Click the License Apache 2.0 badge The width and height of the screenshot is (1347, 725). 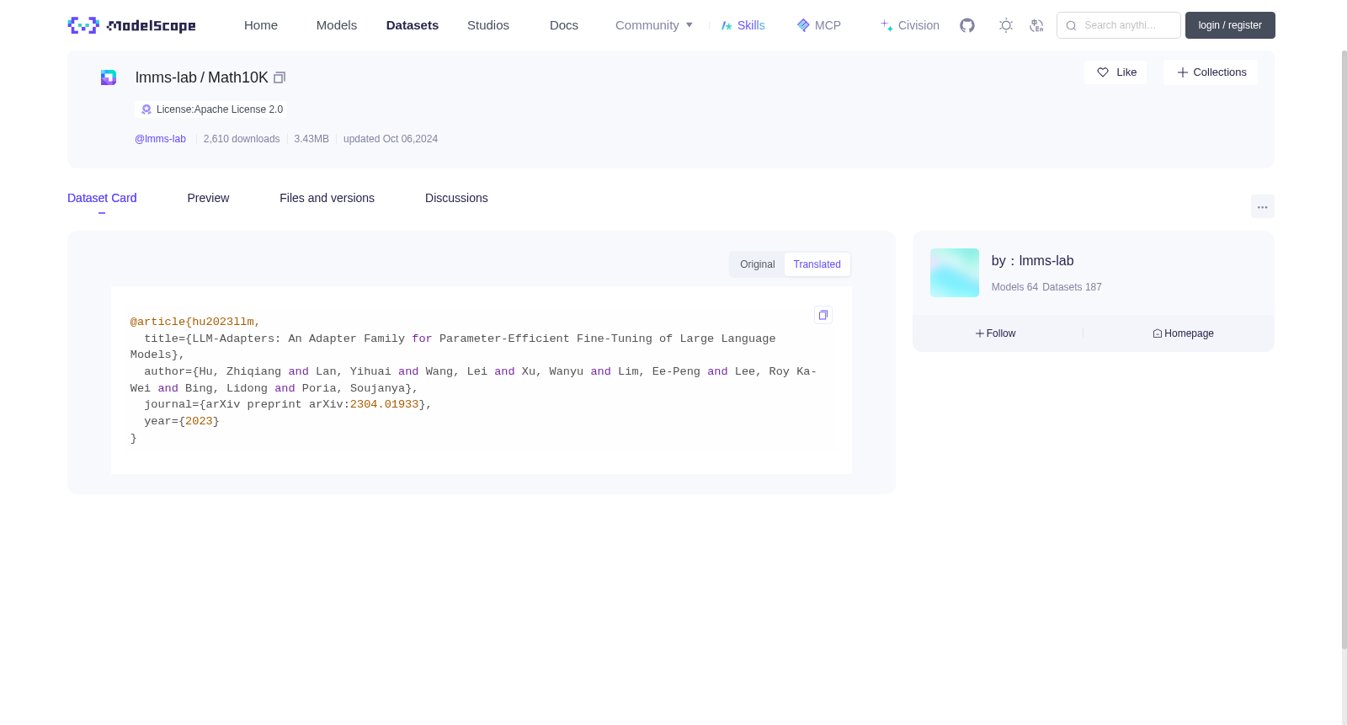click(x=211, y=109)
